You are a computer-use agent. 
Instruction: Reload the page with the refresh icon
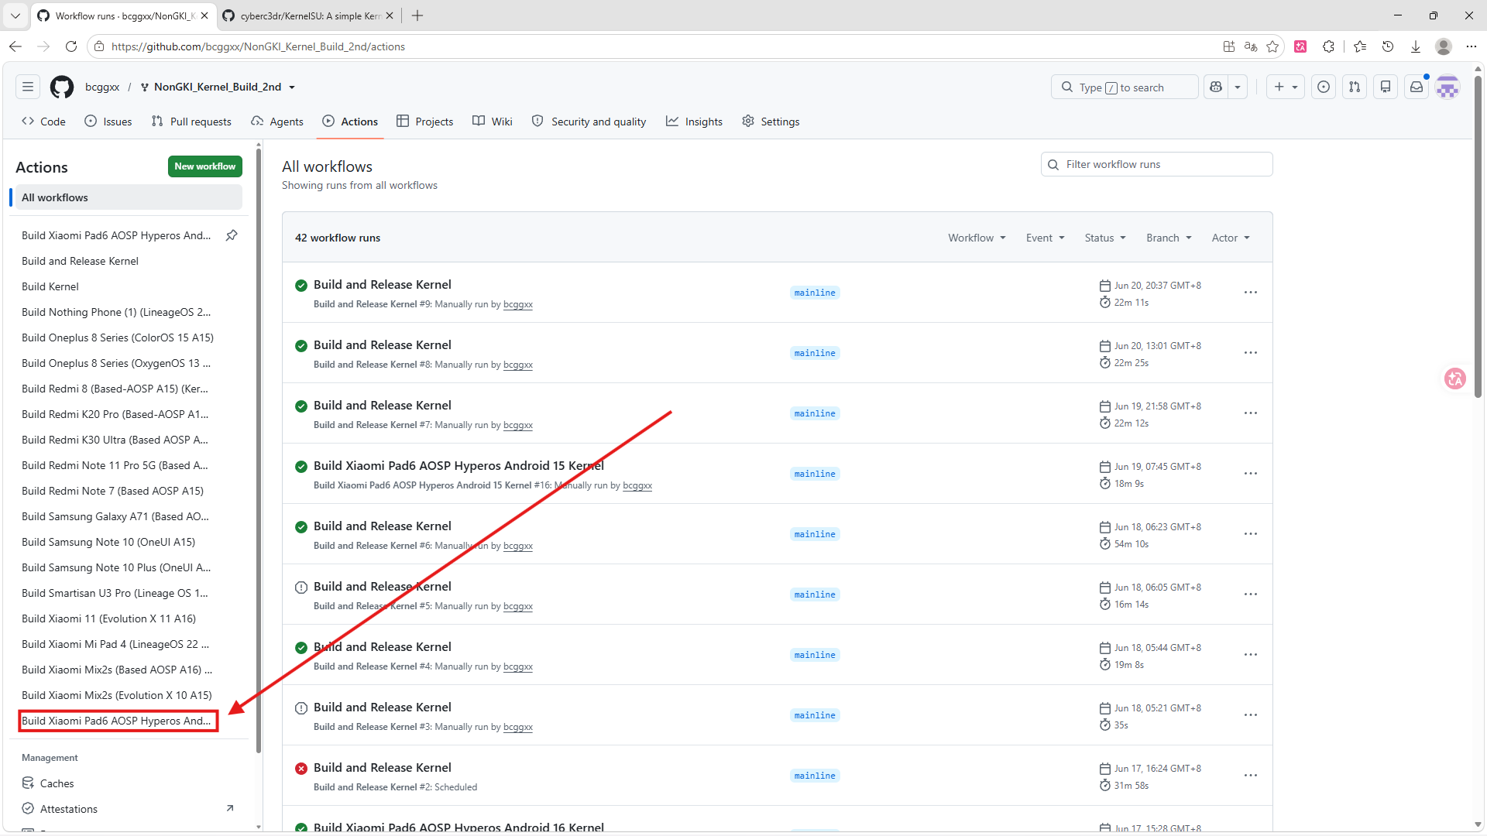71,46
